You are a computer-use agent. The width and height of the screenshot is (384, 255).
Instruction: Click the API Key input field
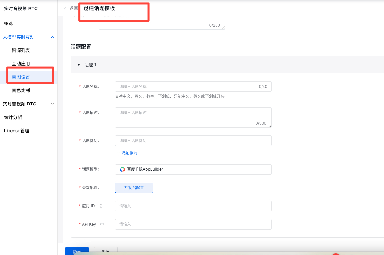193,224
